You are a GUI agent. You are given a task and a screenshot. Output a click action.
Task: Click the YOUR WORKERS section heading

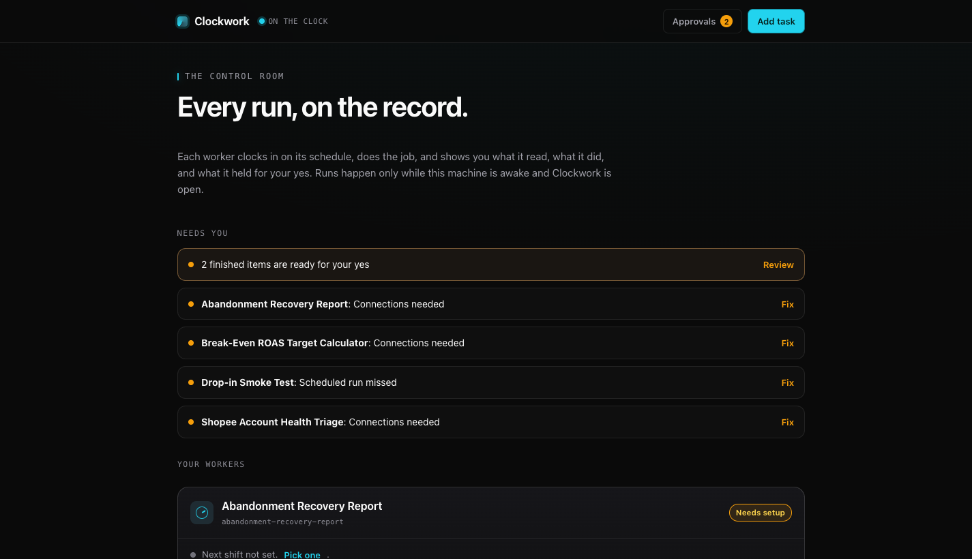(211, 464)
